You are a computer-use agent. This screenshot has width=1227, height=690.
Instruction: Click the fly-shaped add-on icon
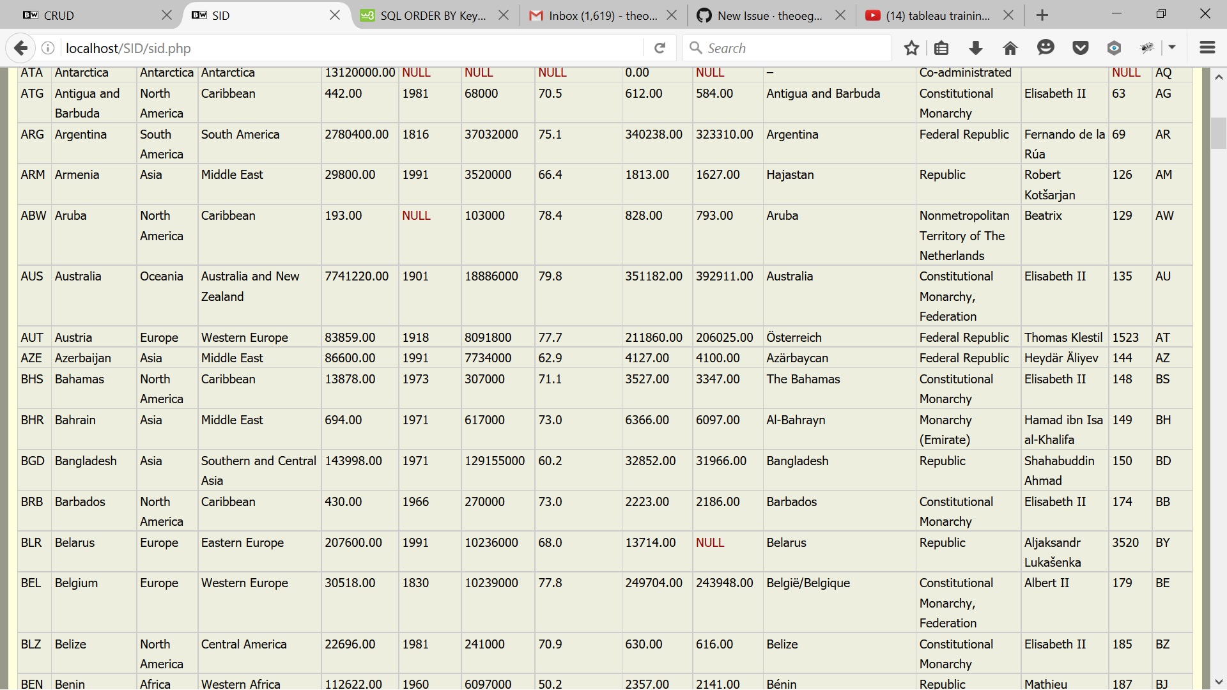point(1148,48)
